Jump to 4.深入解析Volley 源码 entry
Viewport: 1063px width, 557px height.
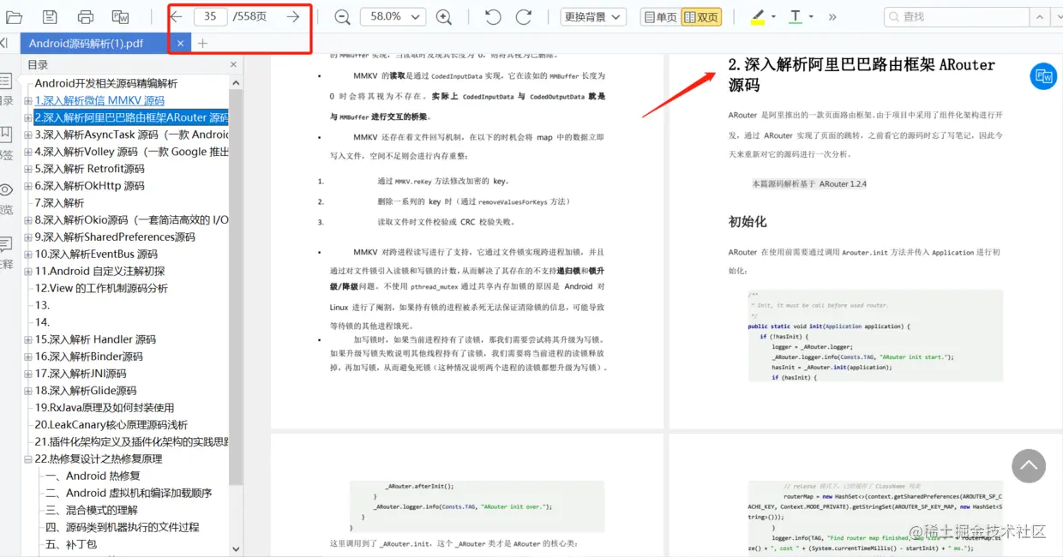(131, 152)
